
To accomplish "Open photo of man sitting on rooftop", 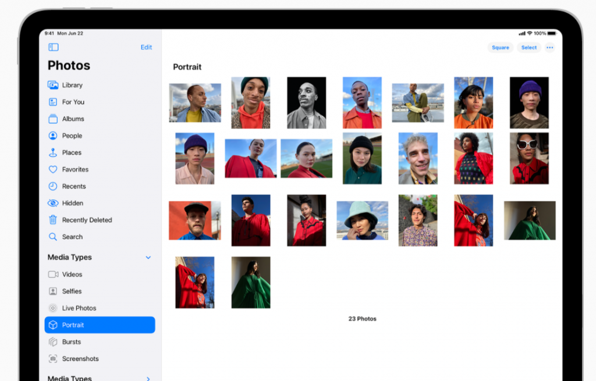I will pos(418,103).
